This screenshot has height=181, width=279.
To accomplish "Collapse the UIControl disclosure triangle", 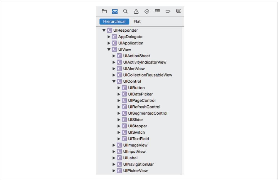I will 114,81.
